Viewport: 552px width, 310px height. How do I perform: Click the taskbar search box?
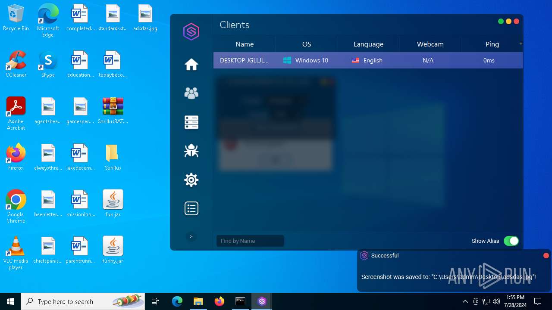coord(83,301)
